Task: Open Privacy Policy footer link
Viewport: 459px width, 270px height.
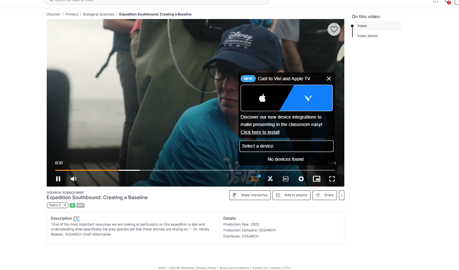Action: tap(206, 268)
